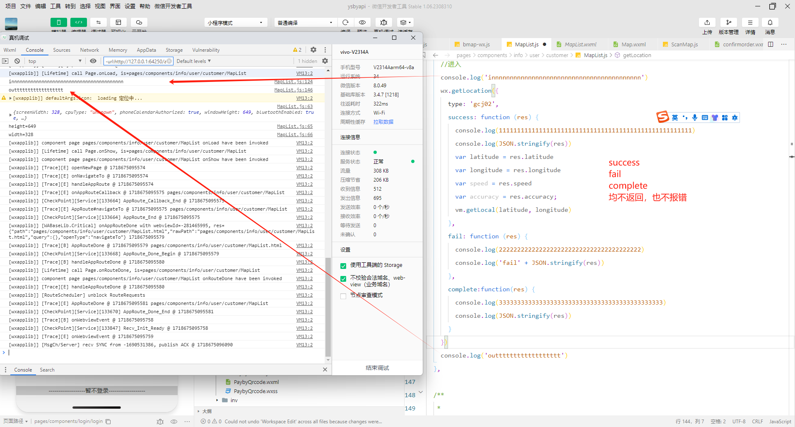The image size is (795, 427).
Task: Click the project avatar thumbnail
Action: coord(11,24)
